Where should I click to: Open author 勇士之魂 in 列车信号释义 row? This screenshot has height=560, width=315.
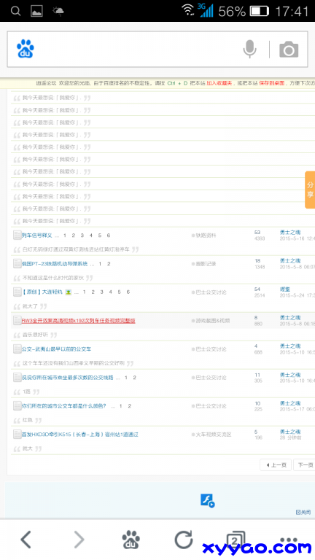pos(290,233)
